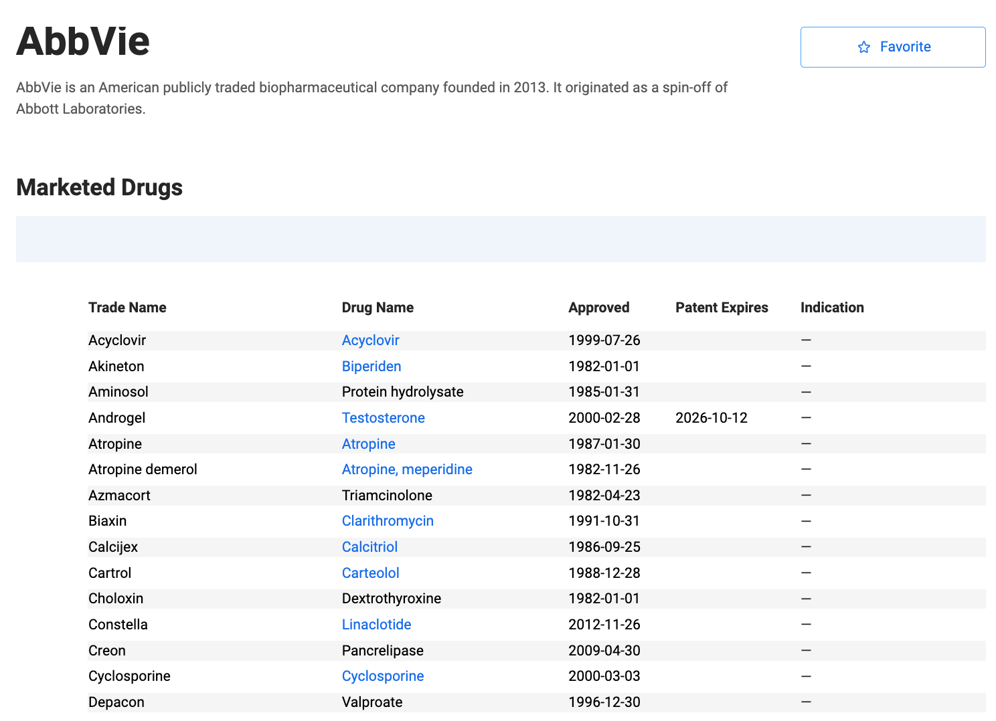Click the star icon in Favorite button

863,47
